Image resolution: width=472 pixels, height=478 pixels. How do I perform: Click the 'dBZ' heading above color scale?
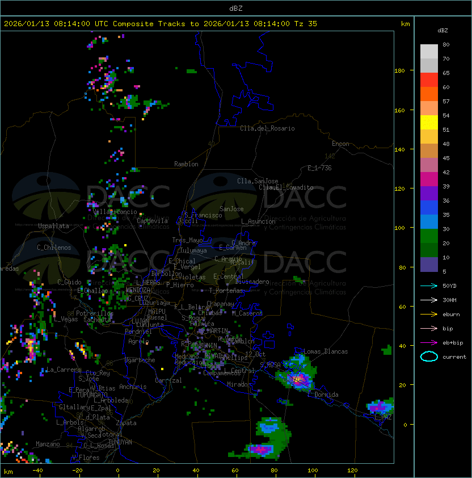click(x=442, y=31)
